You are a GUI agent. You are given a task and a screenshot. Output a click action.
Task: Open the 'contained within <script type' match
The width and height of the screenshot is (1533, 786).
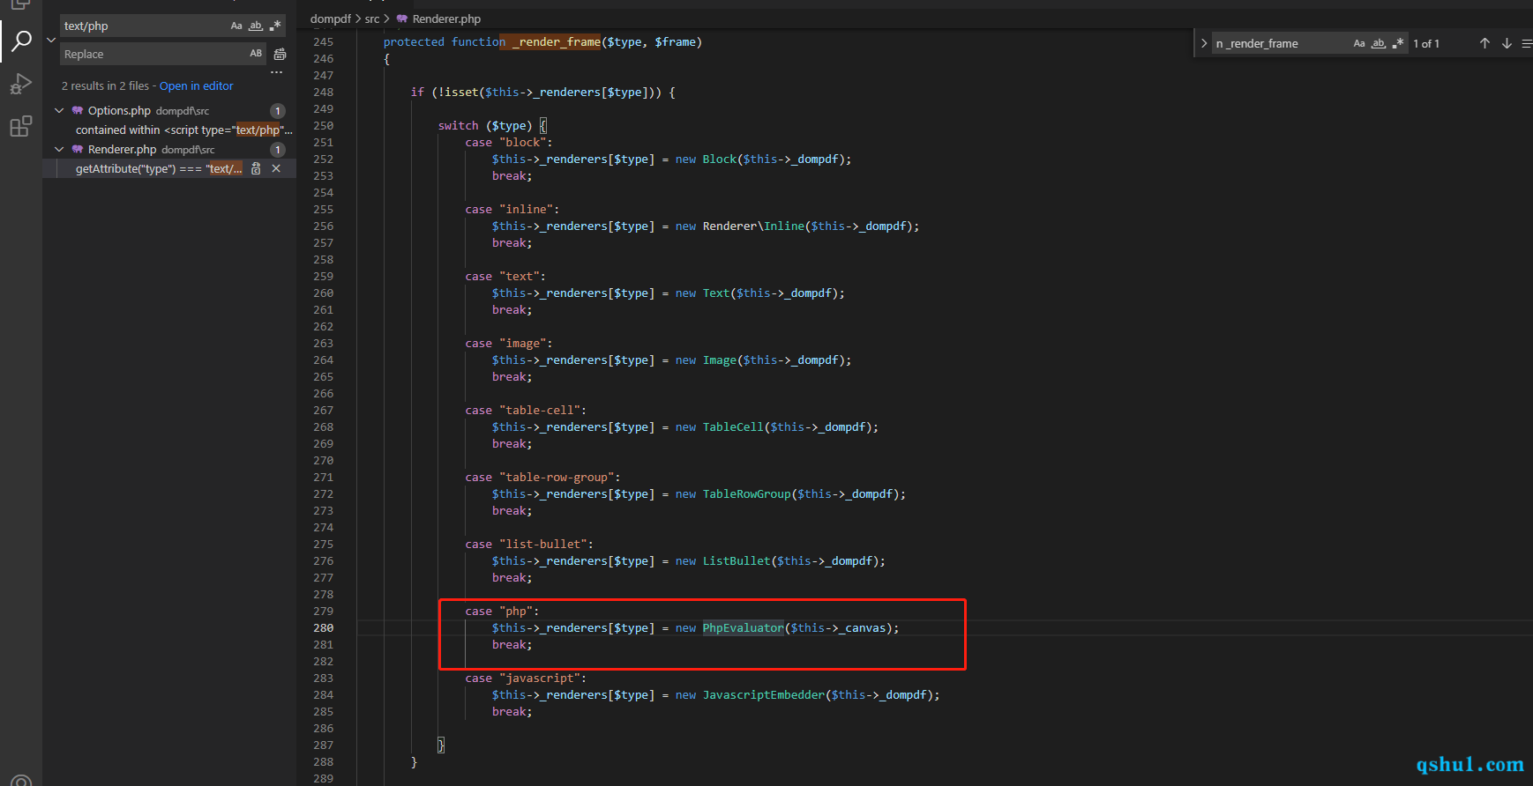183,130
